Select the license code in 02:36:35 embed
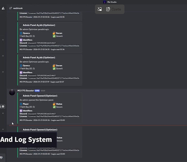Image resolution: width=187 pixels, height=162 pixels. 54,46
